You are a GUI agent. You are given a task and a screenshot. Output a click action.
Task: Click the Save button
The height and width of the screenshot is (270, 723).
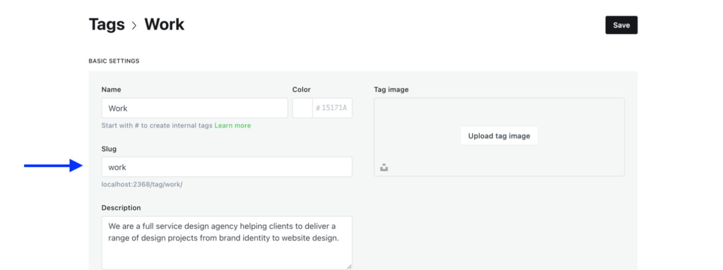click(x=621, y=25)
